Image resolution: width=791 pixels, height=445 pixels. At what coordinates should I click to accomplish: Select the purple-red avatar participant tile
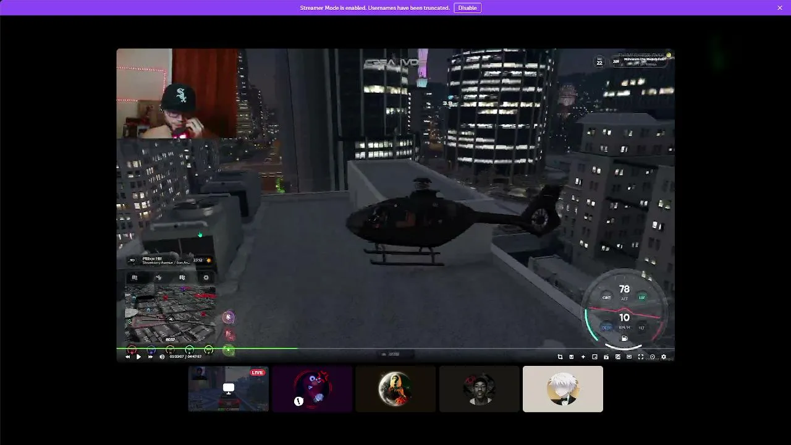(312, 389)
